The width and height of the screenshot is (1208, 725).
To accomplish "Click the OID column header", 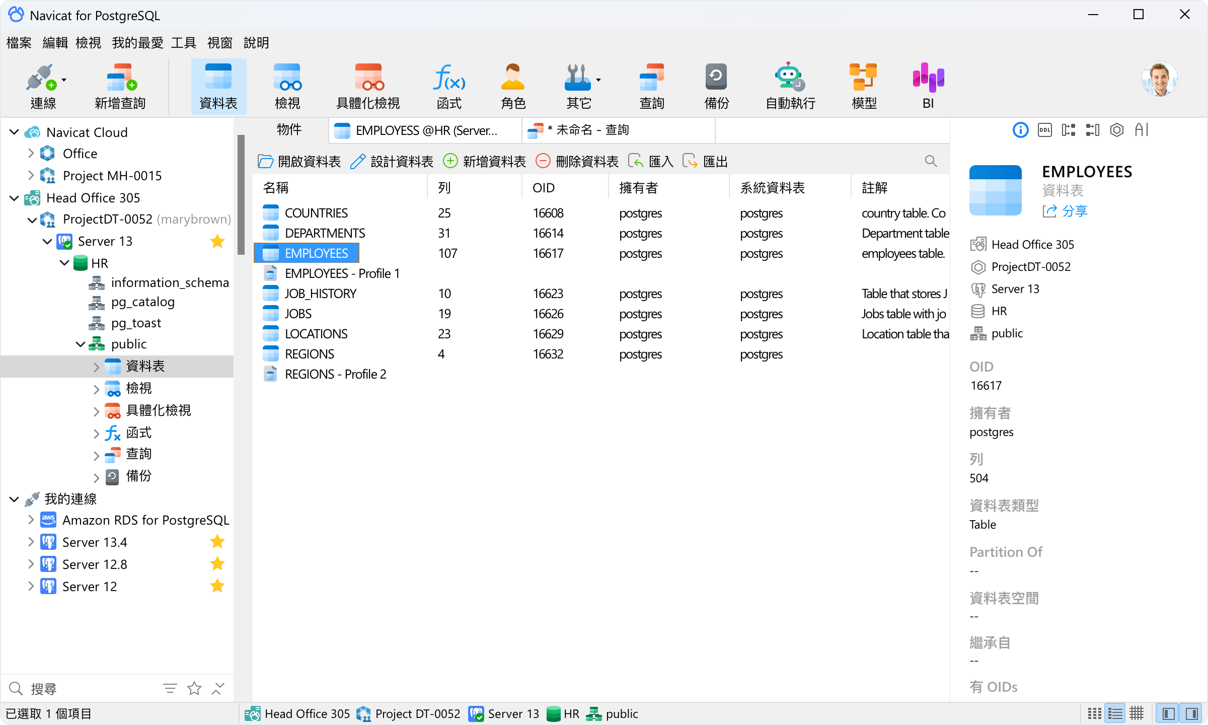I will [x=565, y=188].
